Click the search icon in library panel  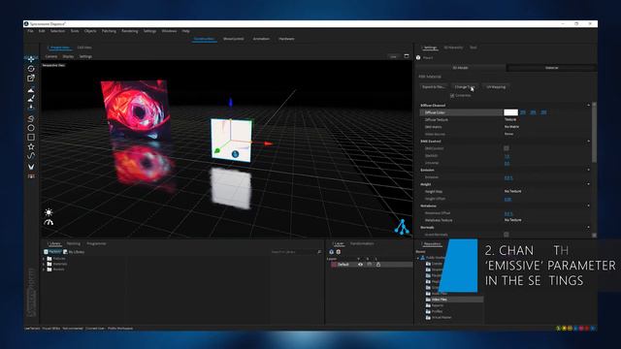319,252
